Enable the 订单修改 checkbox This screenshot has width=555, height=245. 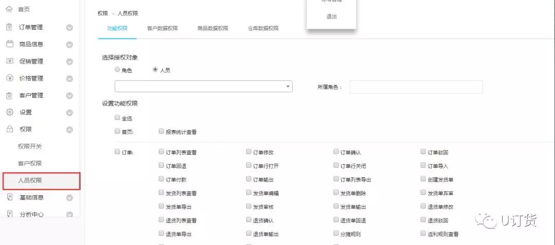pos(249,152)
